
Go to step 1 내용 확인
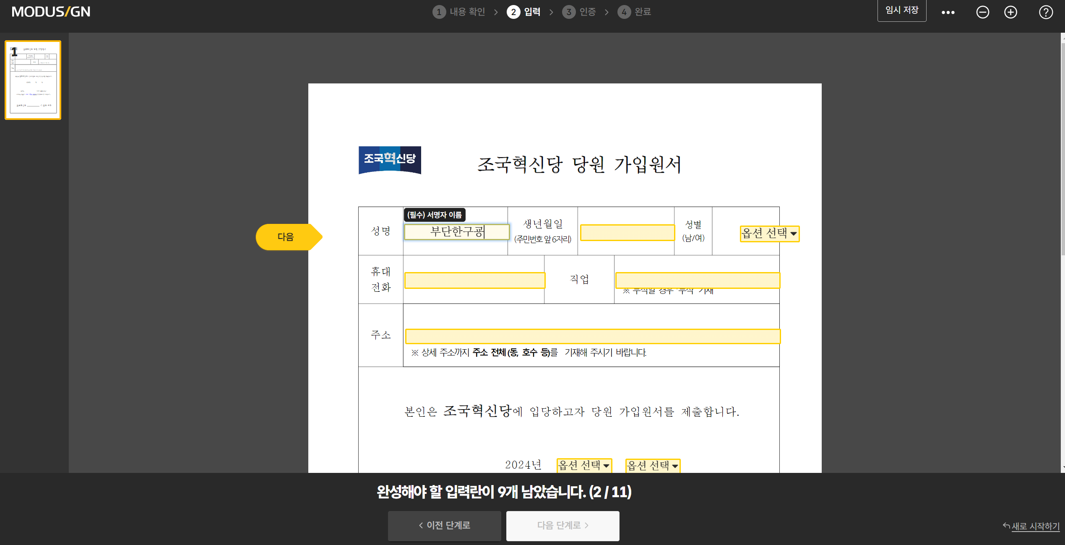(x=459, y=12)
